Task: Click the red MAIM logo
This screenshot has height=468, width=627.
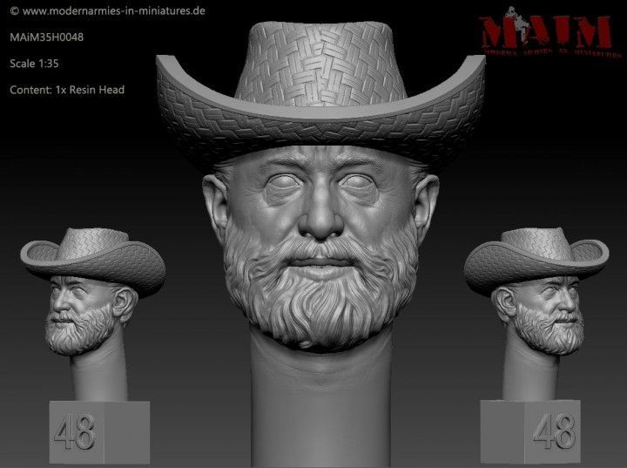Action: [546, 33]
